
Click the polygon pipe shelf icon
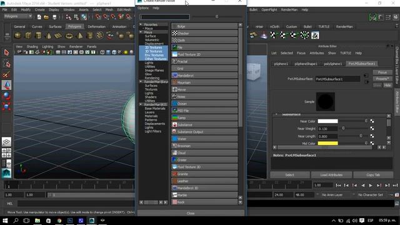coord(90,36)
